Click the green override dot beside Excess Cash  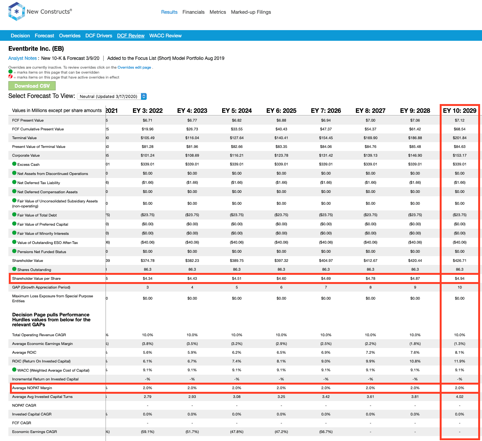click(14, 164)
